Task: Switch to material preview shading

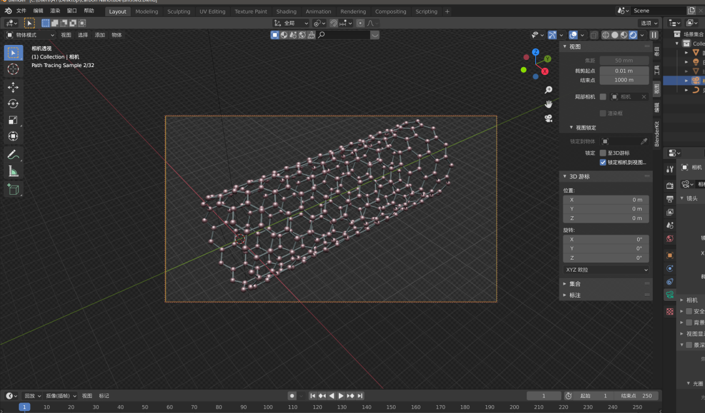Action: pyautogui.click(x=623, y=35)
